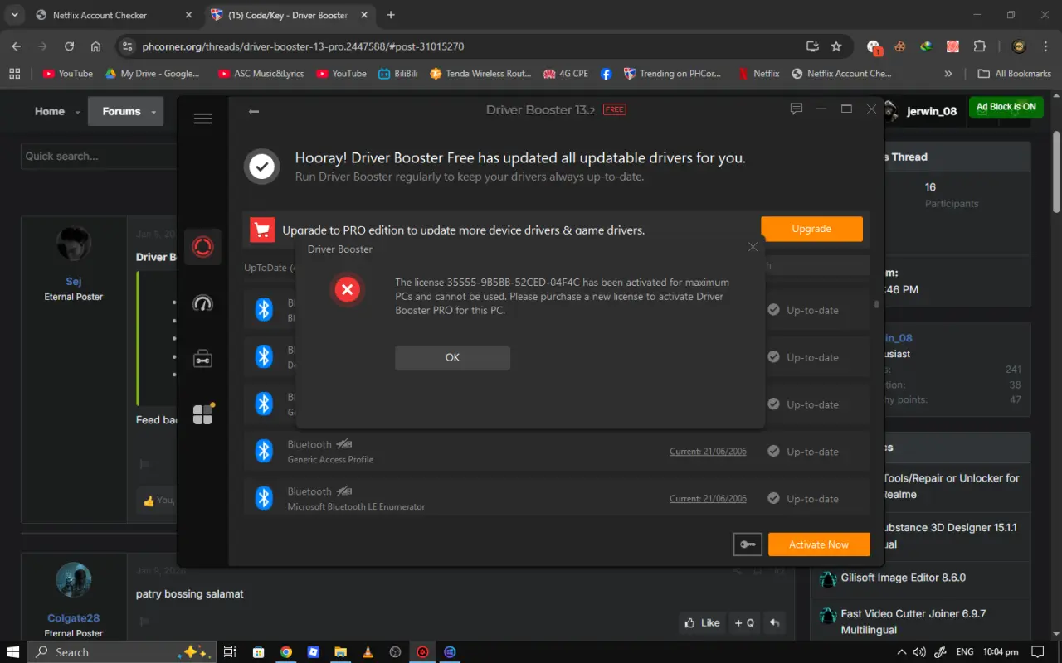Open the Action Center grid icon

tap(203, 414)
